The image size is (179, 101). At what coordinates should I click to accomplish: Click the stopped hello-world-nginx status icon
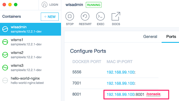tap(5, 80)
